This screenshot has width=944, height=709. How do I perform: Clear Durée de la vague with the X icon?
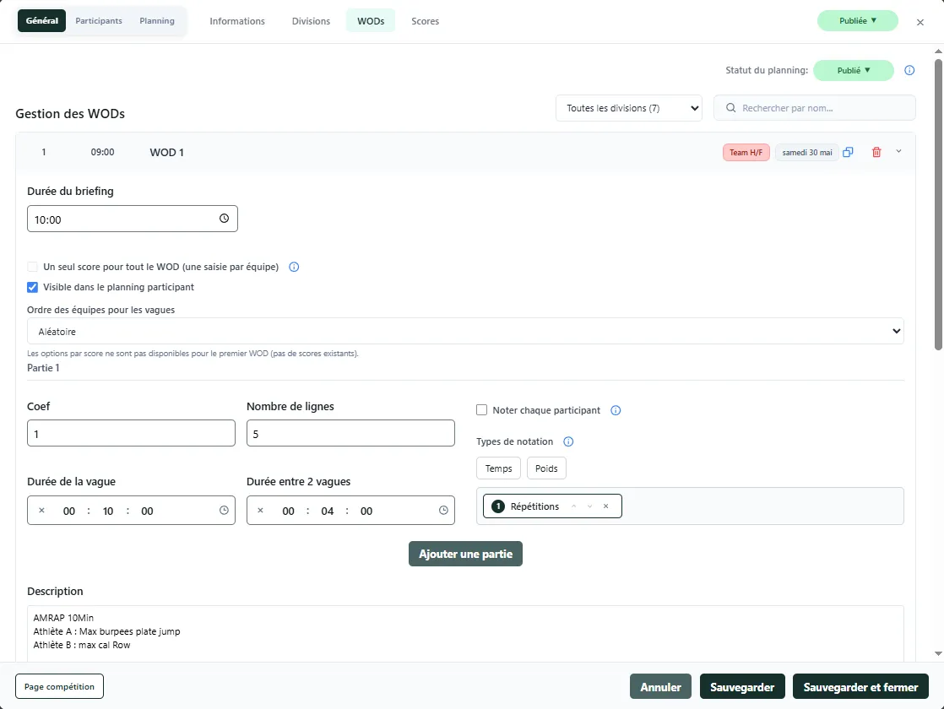41,511
